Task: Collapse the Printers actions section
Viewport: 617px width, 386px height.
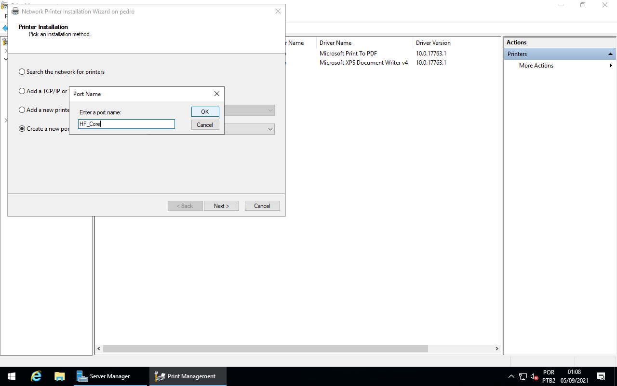Action: tap(610, 54)
